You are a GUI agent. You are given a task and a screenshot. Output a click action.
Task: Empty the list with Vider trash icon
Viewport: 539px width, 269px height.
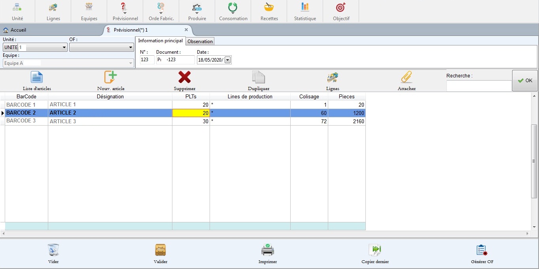tap(53, 250)
